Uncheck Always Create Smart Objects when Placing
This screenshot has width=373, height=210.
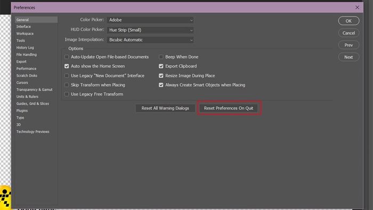(161, 85)
